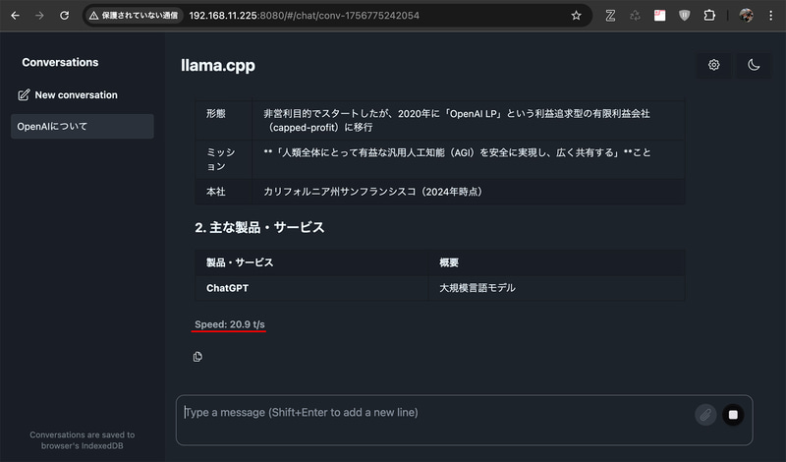Open the shield extension icon
This screenshot has width=786, height=462.
click(684, 16)
